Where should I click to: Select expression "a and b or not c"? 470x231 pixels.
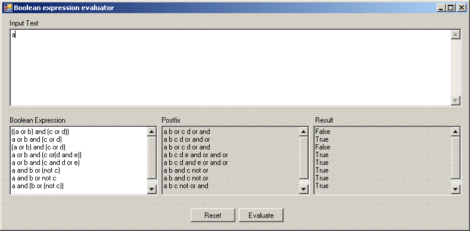[34, 178]
